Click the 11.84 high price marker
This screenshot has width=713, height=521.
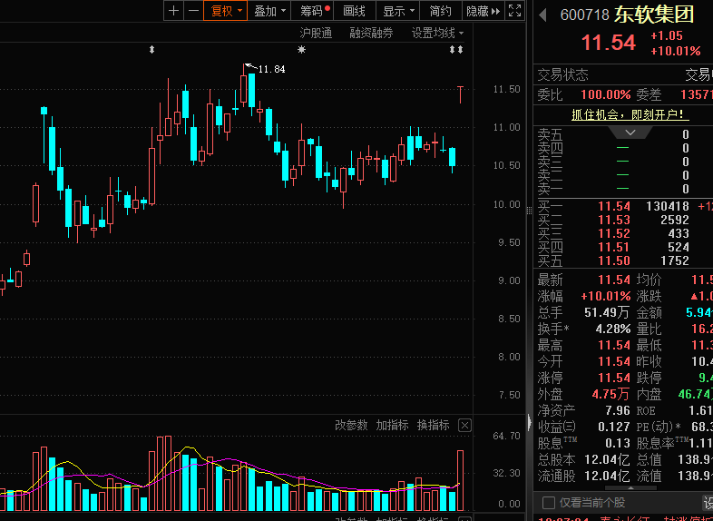271,69
